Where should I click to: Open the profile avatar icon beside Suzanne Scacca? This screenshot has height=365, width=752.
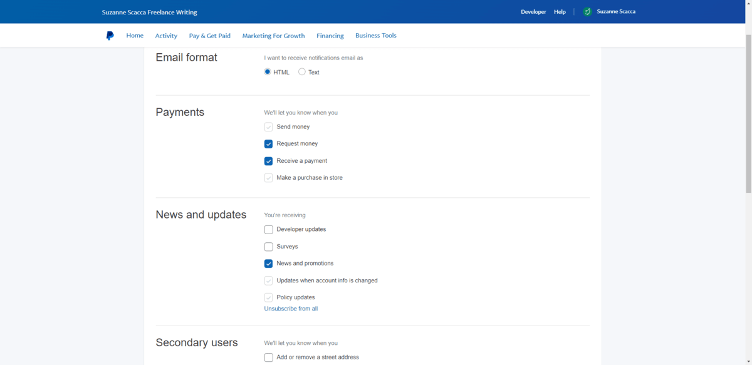point(587,11)
